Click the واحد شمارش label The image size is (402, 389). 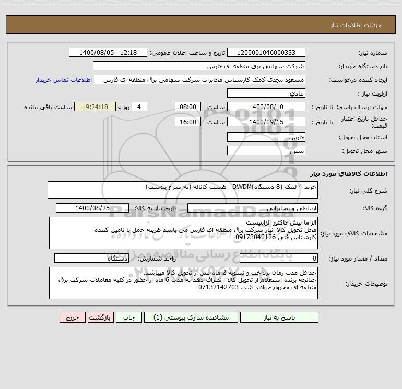coord(157,259)
